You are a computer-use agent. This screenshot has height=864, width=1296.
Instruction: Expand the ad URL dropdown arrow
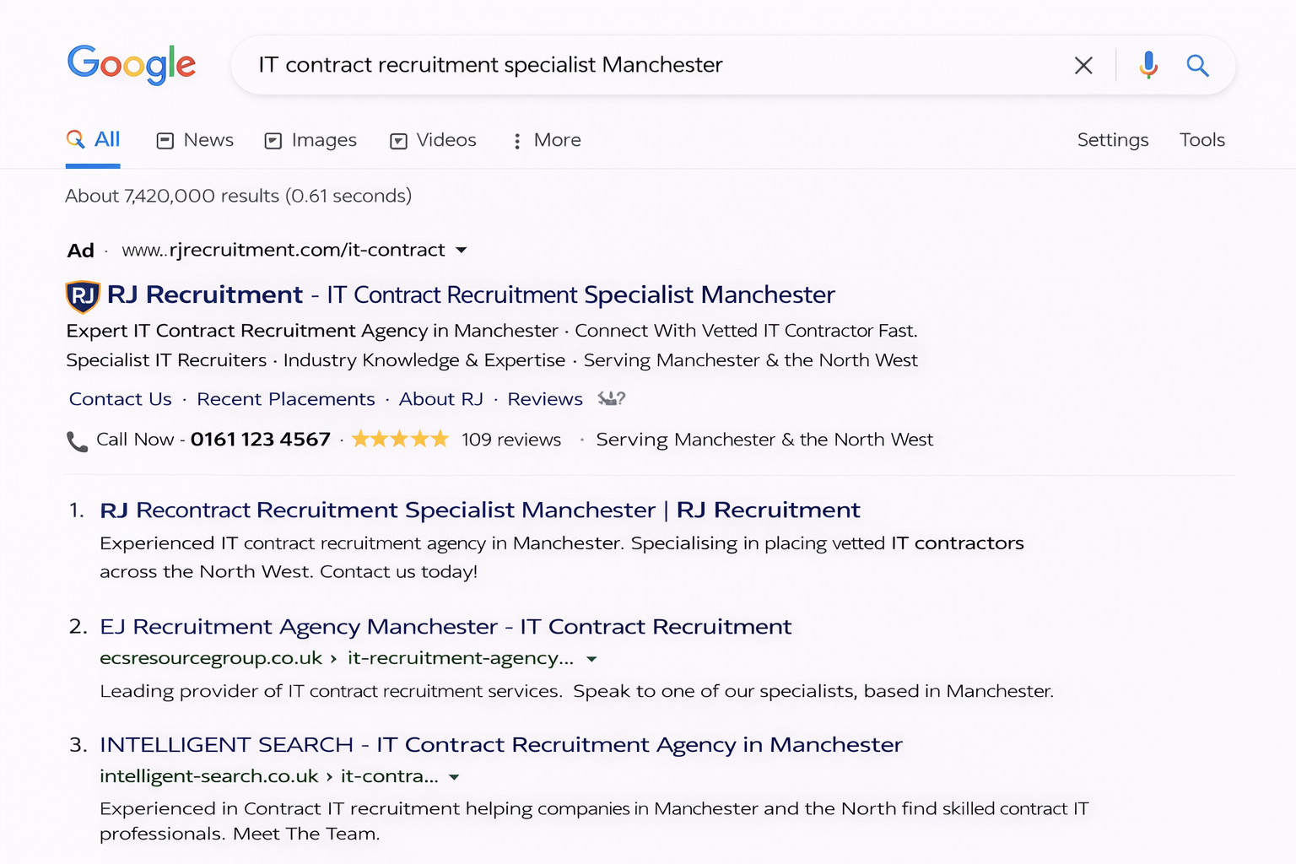462,251
